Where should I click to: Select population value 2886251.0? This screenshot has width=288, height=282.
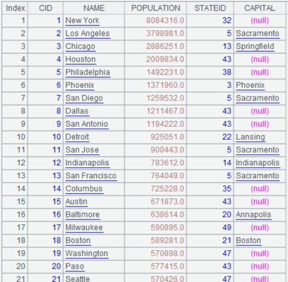pos(165,46)
